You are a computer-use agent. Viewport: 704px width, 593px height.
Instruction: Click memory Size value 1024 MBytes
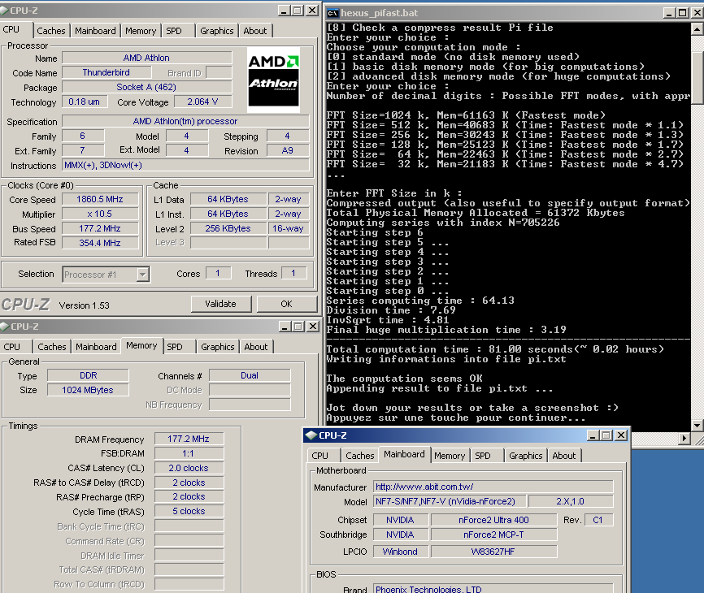point(88,390)
